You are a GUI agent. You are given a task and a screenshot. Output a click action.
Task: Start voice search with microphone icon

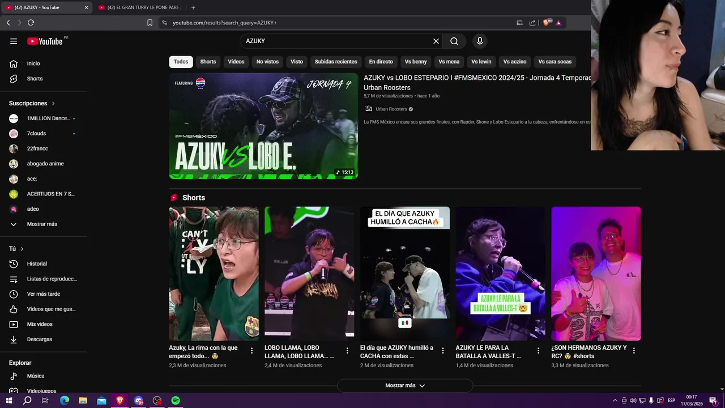480,41
